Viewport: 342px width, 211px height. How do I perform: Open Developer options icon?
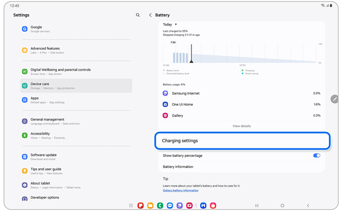tap(25, 198)
